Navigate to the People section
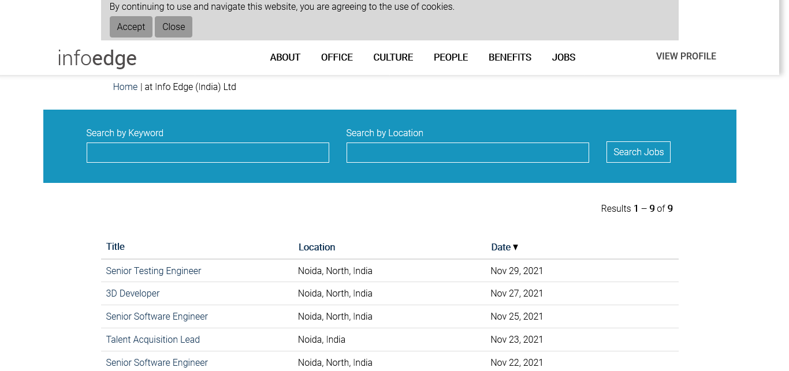This screenshot has width=789, height=371. pos(451,58)
